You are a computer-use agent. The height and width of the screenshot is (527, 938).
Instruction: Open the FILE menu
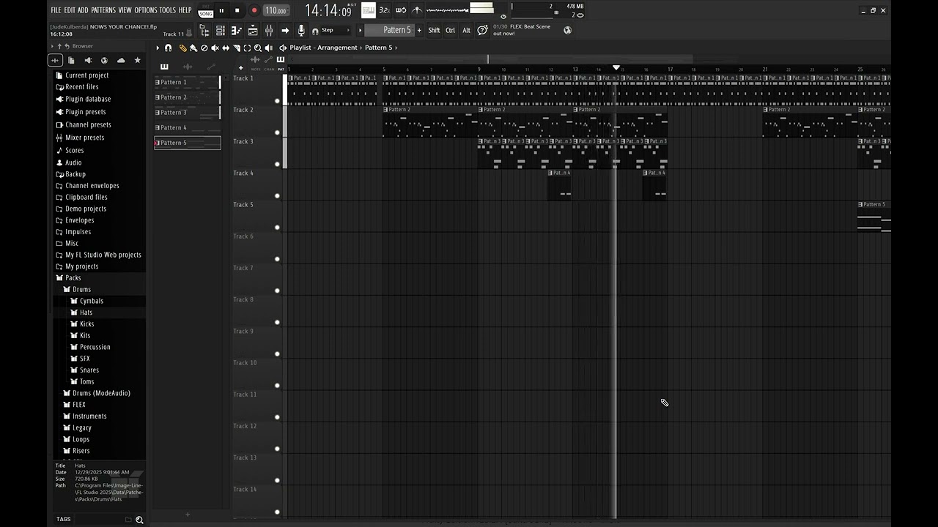[x=56, y=10]
